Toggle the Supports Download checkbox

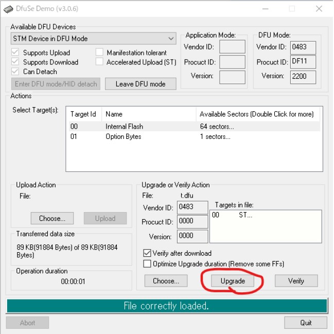pyautogui.click(x=15, y=62)
